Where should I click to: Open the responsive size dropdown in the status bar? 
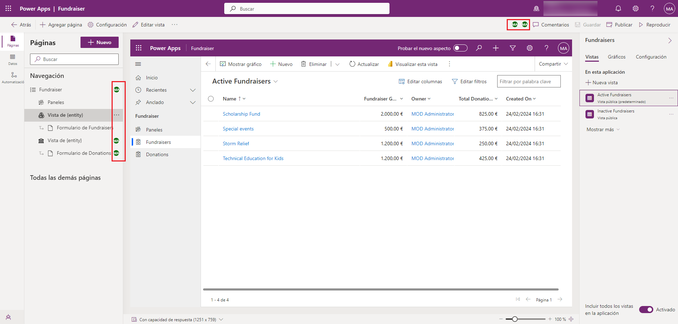coord(221,319)
